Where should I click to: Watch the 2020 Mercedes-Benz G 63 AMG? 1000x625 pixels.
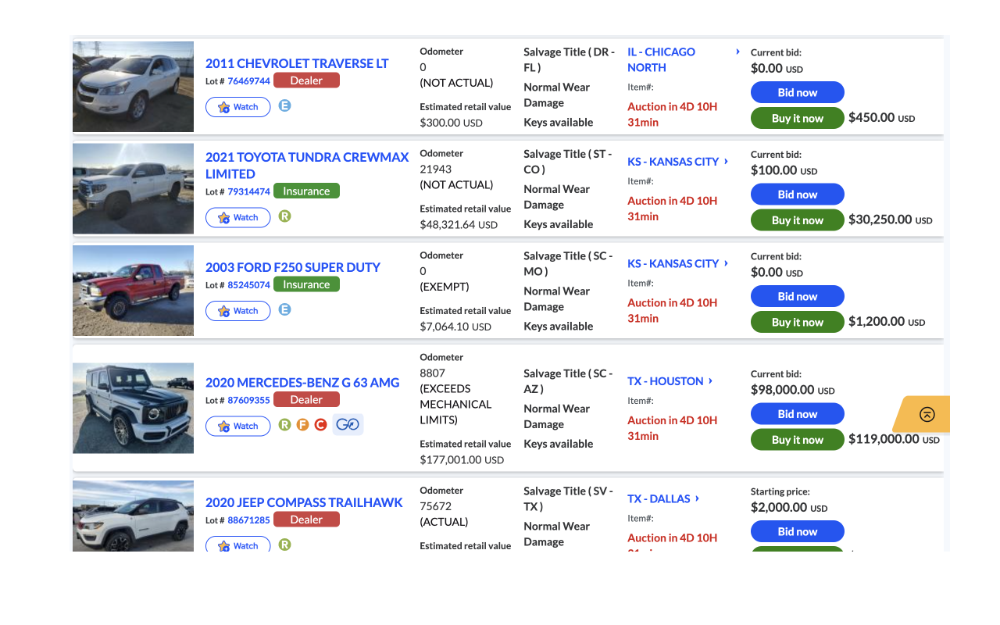[x=238, y=426]
